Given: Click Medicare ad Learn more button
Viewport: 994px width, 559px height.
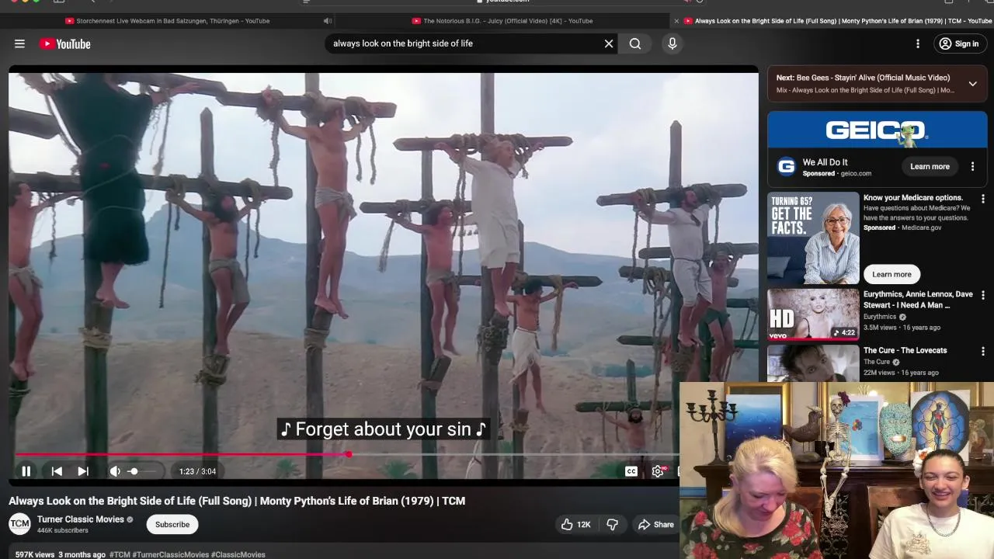Looking at the screenshot, I should (x=891, y=274).
